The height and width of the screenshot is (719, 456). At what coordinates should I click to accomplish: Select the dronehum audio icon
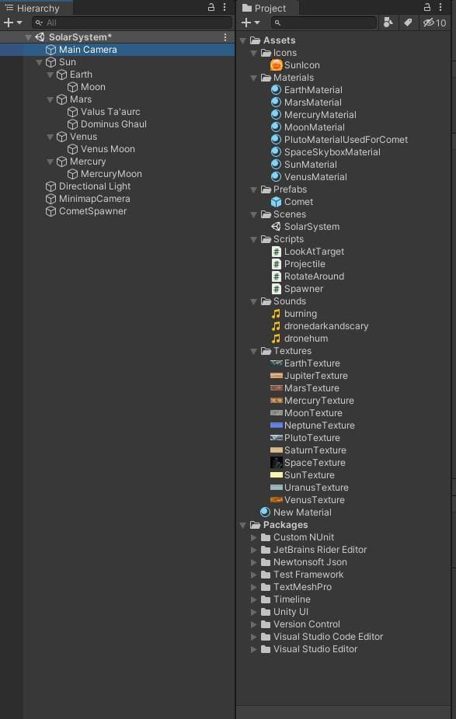coord(276,339)
